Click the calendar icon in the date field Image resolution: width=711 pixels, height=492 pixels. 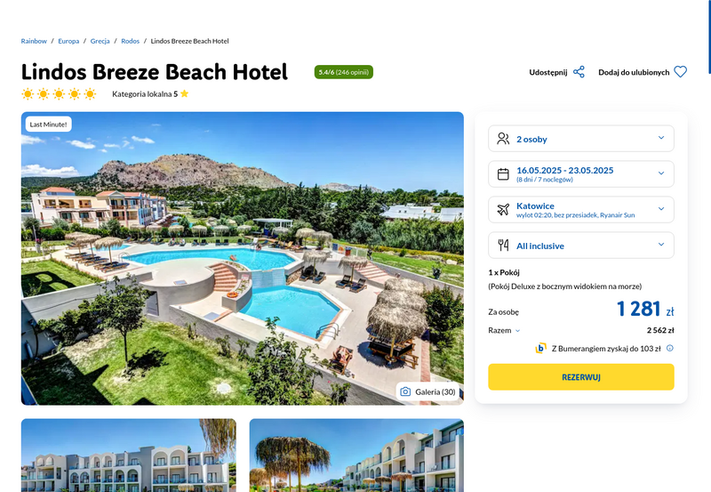tap(503, 173)
